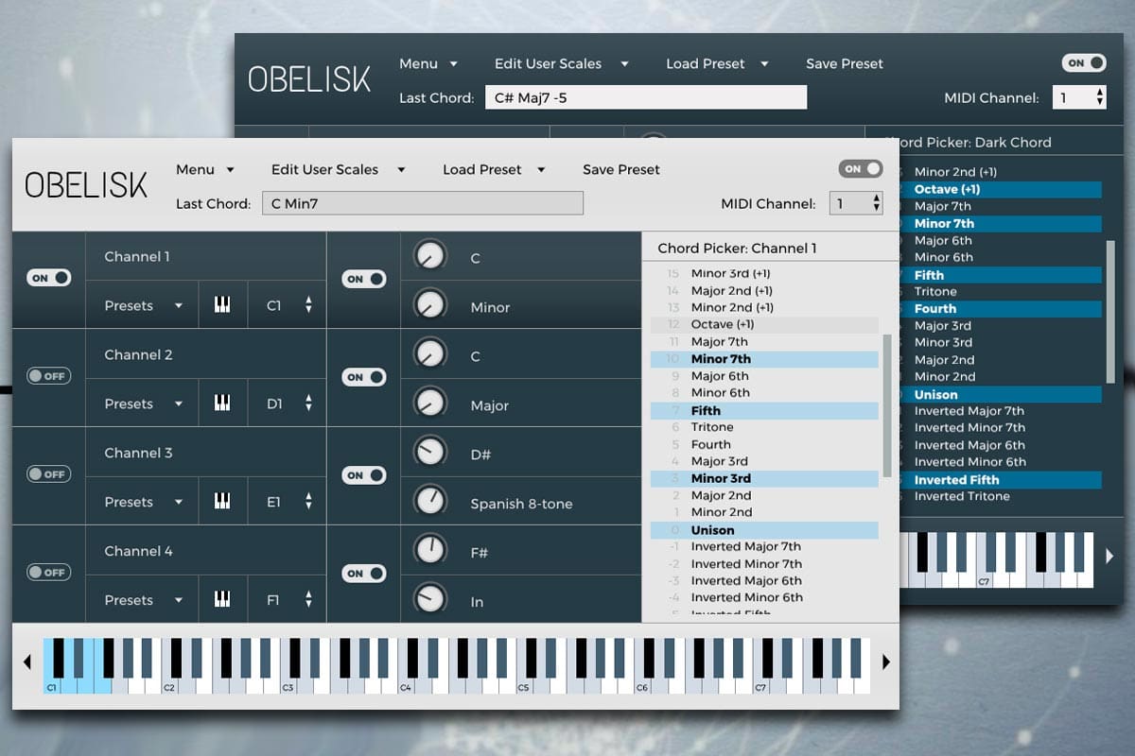
Task: Open the front window's Menu
Action: (205, 169)
